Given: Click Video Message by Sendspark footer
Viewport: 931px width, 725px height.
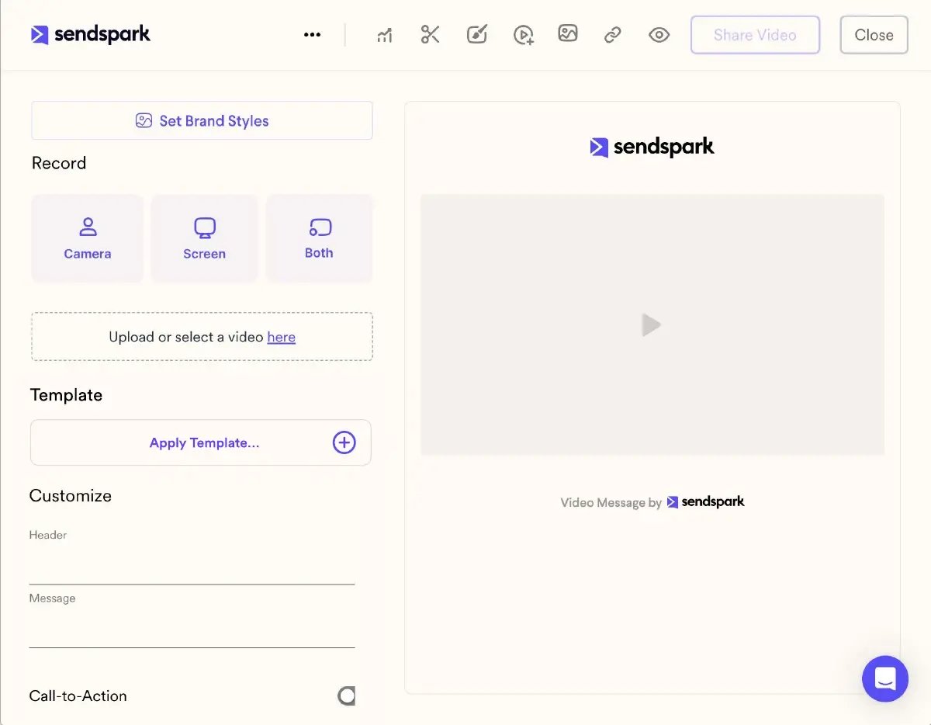Looking at the screenshot, I should coord(652,502).
